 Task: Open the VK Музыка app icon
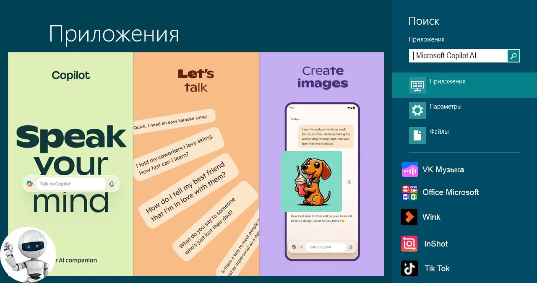(x=410, y=170)
